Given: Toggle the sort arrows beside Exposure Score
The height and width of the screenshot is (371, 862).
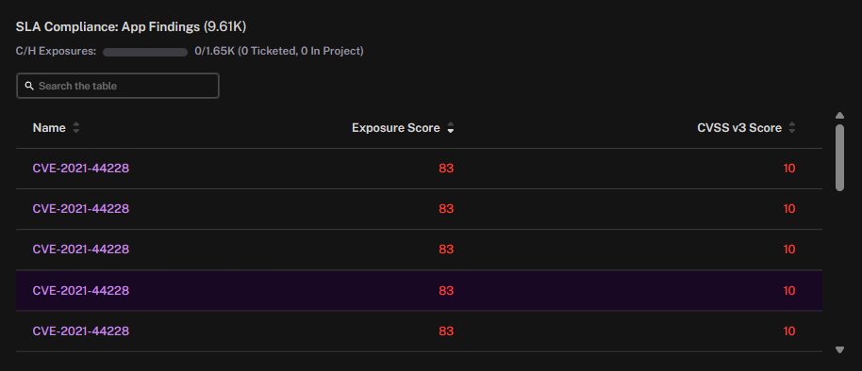Looking at the screenshot, I should [450, 128].
